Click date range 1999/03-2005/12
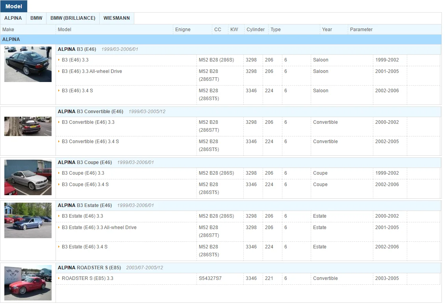Image resolution: width=445 pixels, height=304 pixels. [147, 111]
